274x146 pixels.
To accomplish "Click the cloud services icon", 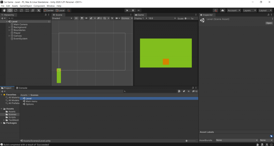I will click(223, 10).
